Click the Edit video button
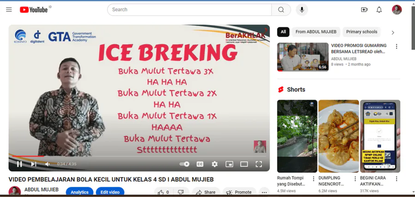The image size is (415, 197). click(110, 192)
